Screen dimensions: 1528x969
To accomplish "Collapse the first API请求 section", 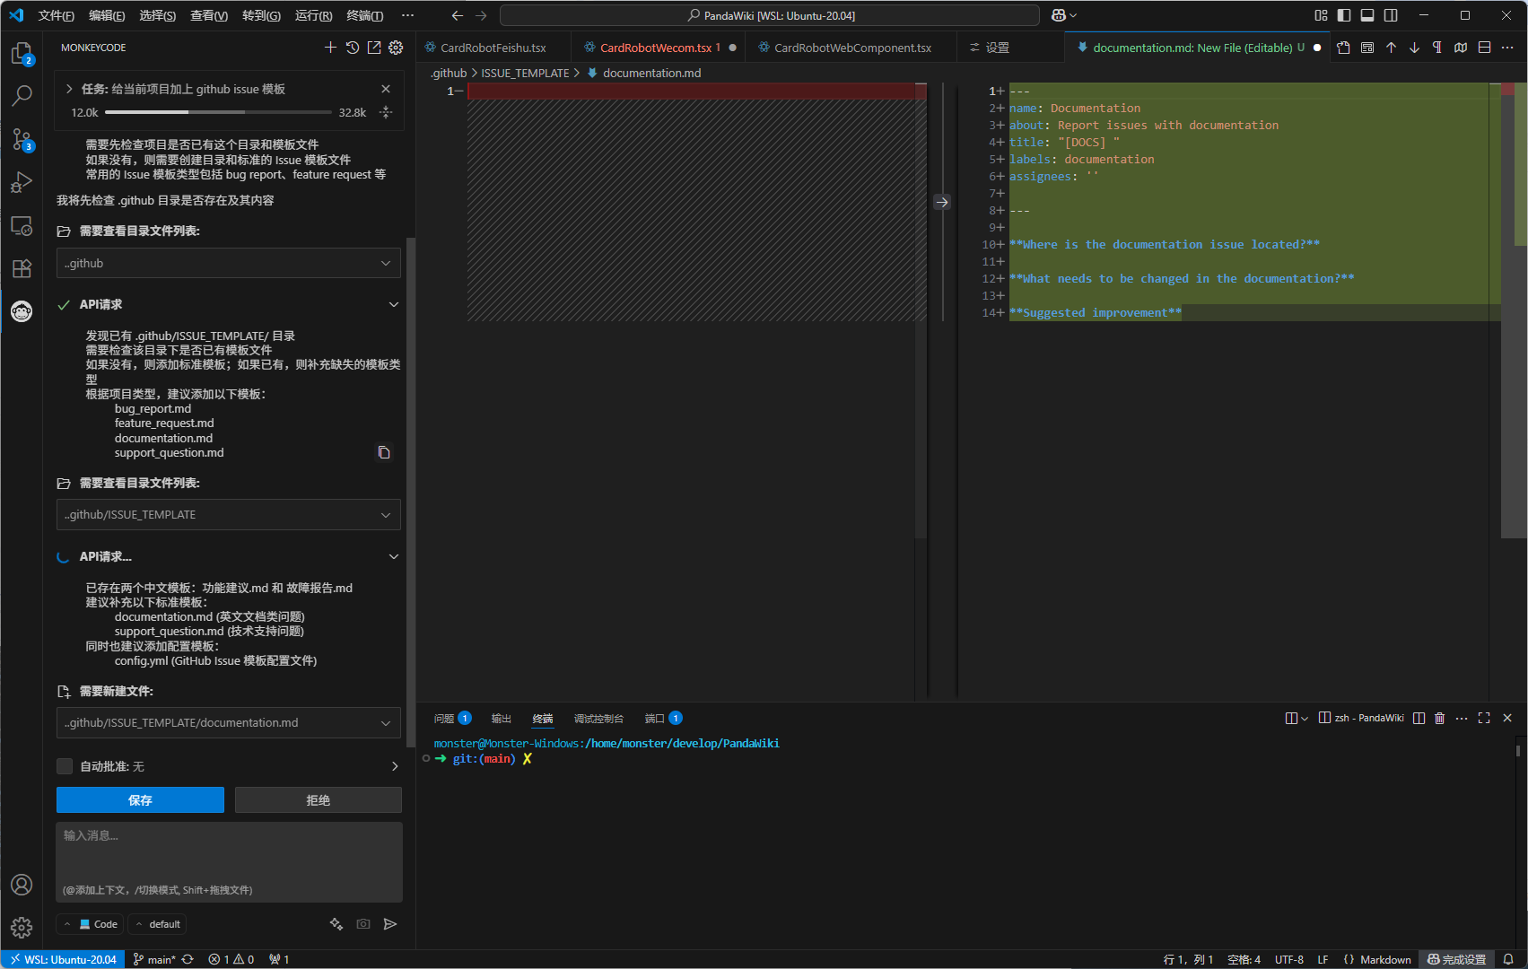I will point(393,305).
